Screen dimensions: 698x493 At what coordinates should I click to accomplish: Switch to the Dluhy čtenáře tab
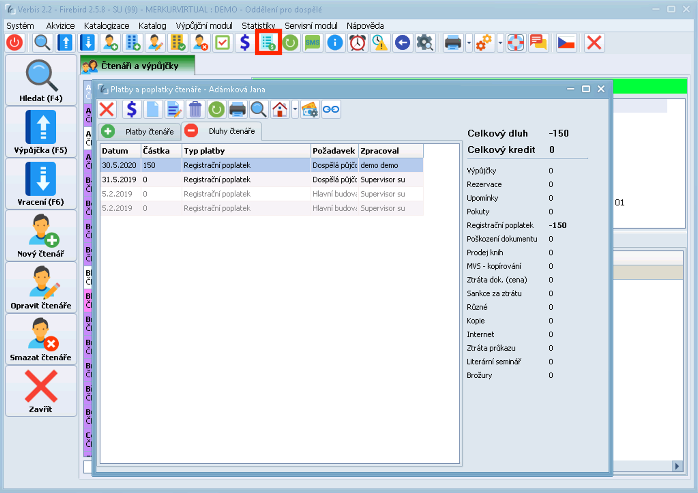(221, 131)
